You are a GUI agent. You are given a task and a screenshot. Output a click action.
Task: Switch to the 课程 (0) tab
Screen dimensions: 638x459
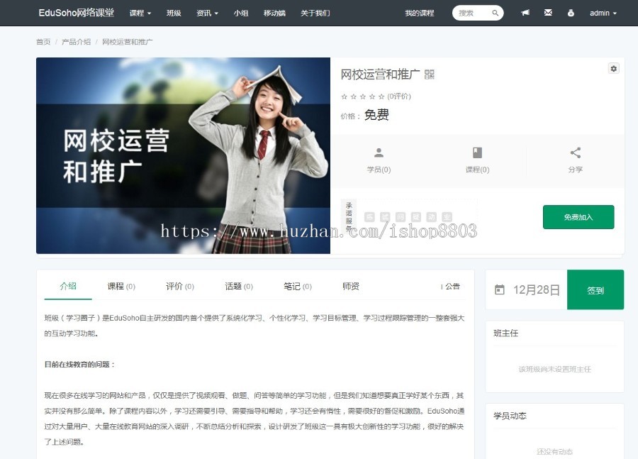(121, 287)
